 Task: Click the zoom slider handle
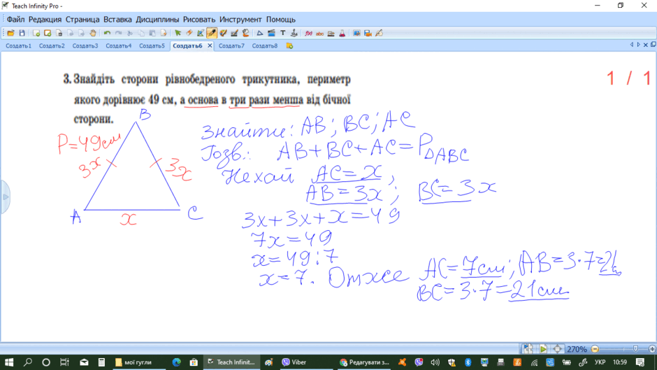[x=635, y=349]
